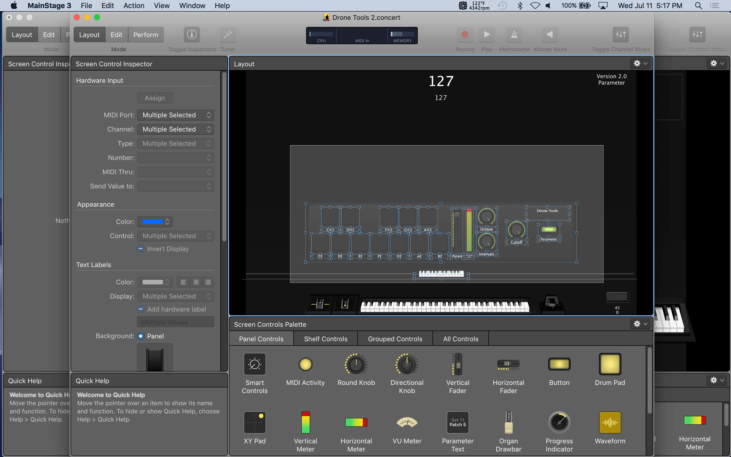The image size is (731, 457).
Task: Open the File menu
Action: [86, 6]
